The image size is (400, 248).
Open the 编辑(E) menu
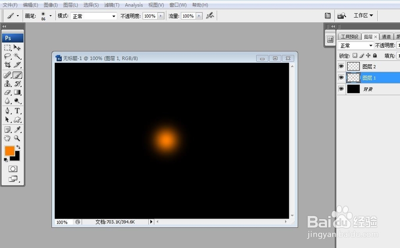point(30,5)
